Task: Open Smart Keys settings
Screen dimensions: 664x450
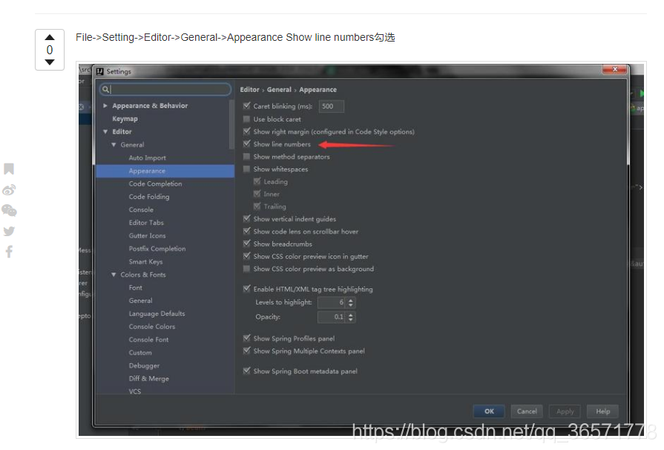Action: coord(145,262)
